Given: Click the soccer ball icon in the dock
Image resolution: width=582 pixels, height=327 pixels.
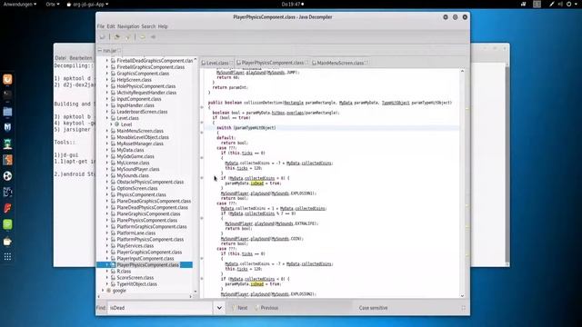Looking at the screenshot, I should [7, 175].
